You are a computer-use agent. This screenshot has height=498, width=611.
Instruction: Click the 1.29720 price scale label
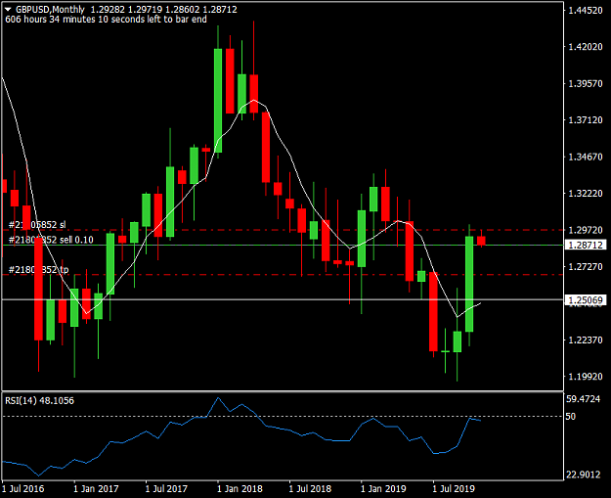[x=586, y=230]
